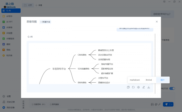Export mind map as 图片

point(162,80)
